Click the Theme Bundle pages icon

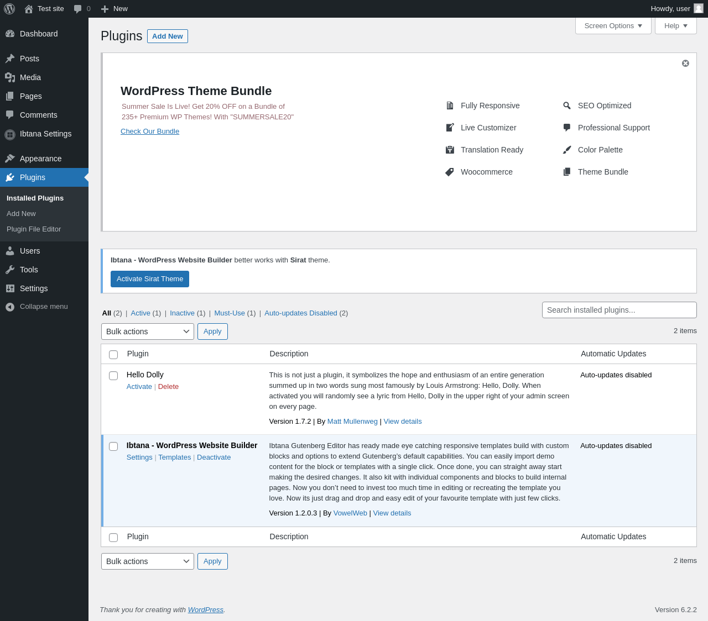click(567, 172)
